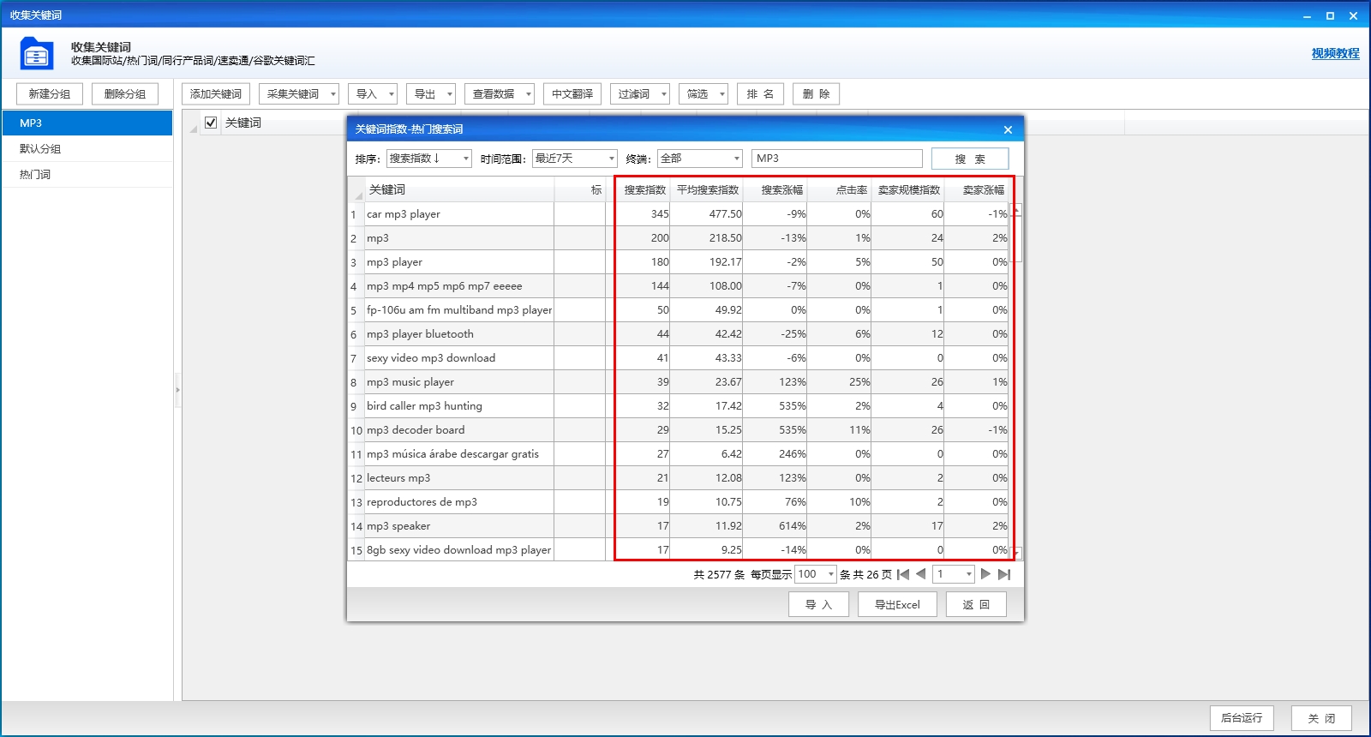Screen dimensions: 1371x737
Task: Click the 返回 button
Action: 976,604
